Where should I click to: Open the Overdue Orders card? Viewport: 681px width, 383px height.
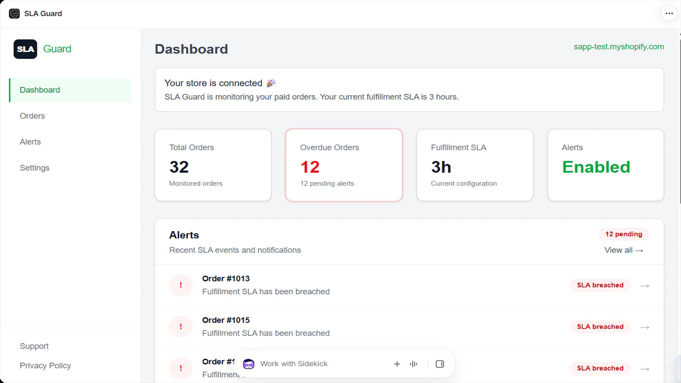344,165
